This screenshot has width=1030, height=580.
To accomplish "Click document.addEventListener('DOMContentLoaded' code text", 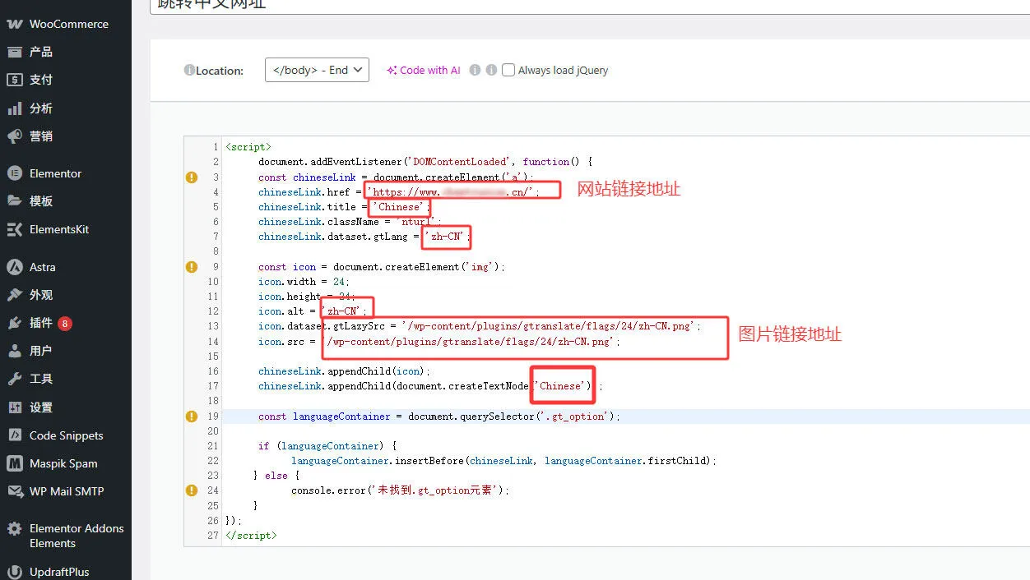I will [x=384, y=162].
